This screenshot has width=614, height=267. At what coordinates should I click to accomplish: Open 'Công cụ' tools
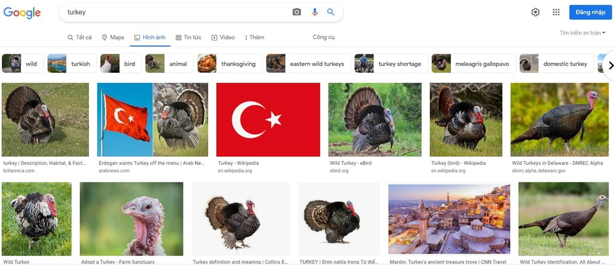[324, 37]
